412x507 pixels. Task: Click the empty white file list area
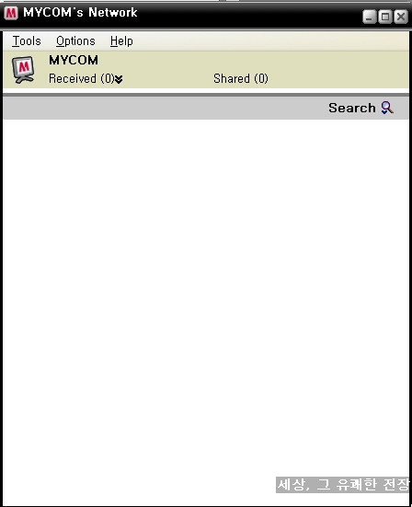point(206,291)
